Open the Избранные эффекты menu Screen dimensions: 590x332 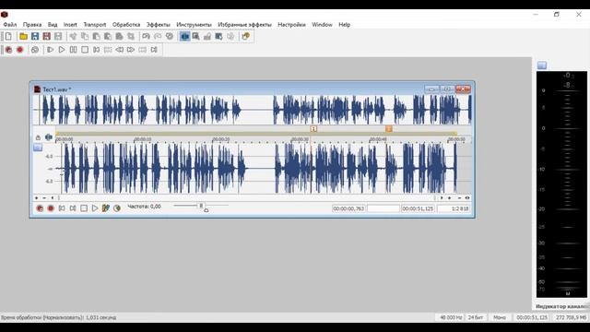pyautogui.click(x=244, y=25)
